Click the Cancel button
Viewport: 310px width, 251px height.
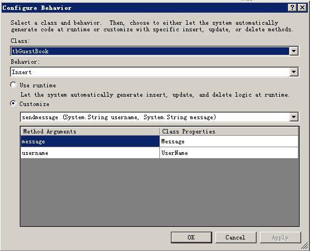[236, 237]
